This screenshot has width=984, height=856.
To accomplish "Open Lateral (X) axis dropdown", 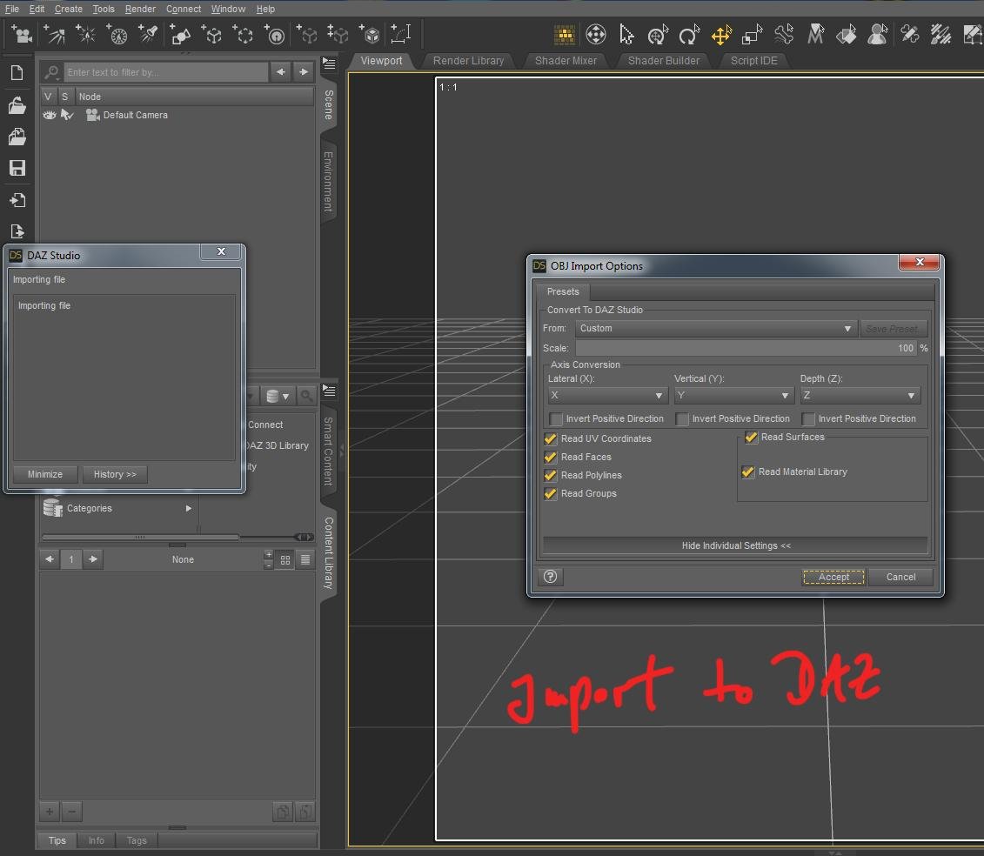I will [x=606, y=395].
